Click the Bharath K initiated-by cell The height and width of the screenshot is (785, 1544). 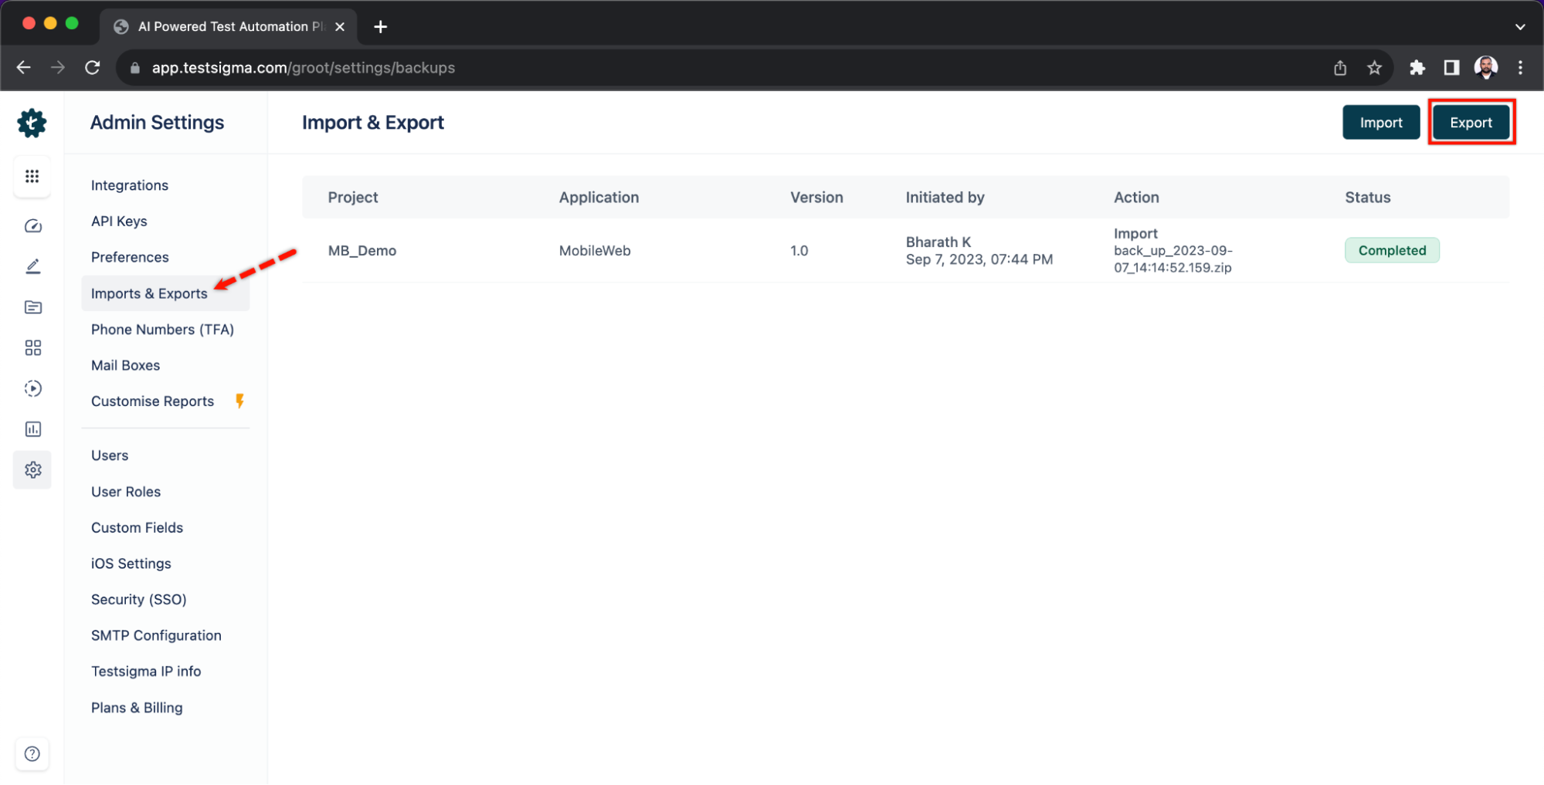click(979, 251)
